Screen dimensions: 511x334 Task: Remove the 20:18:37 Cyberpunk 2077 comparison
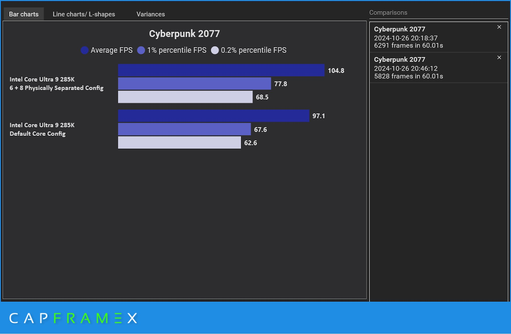(499, 27)
